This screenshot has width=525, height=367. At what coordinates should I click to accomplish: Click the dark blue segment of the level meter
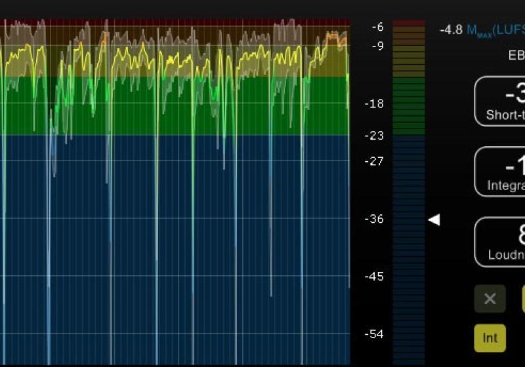[409, 249]
